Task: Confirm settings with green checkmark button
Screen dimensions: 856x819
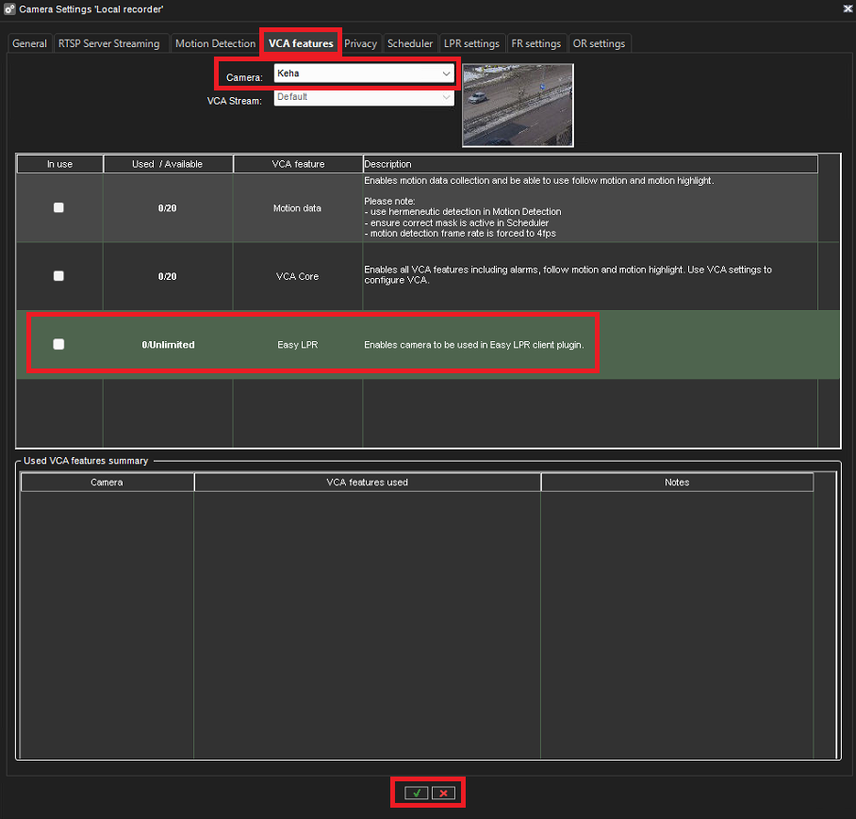Action: [x=416, y=794]
